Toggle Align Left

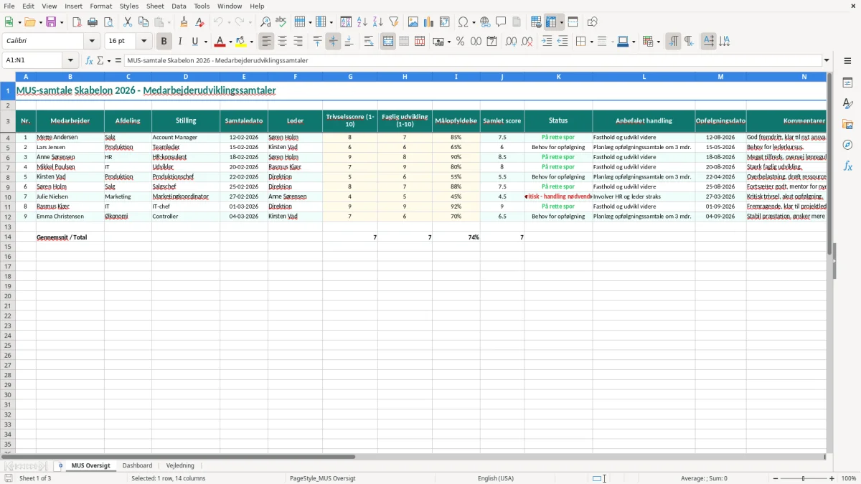266,42
